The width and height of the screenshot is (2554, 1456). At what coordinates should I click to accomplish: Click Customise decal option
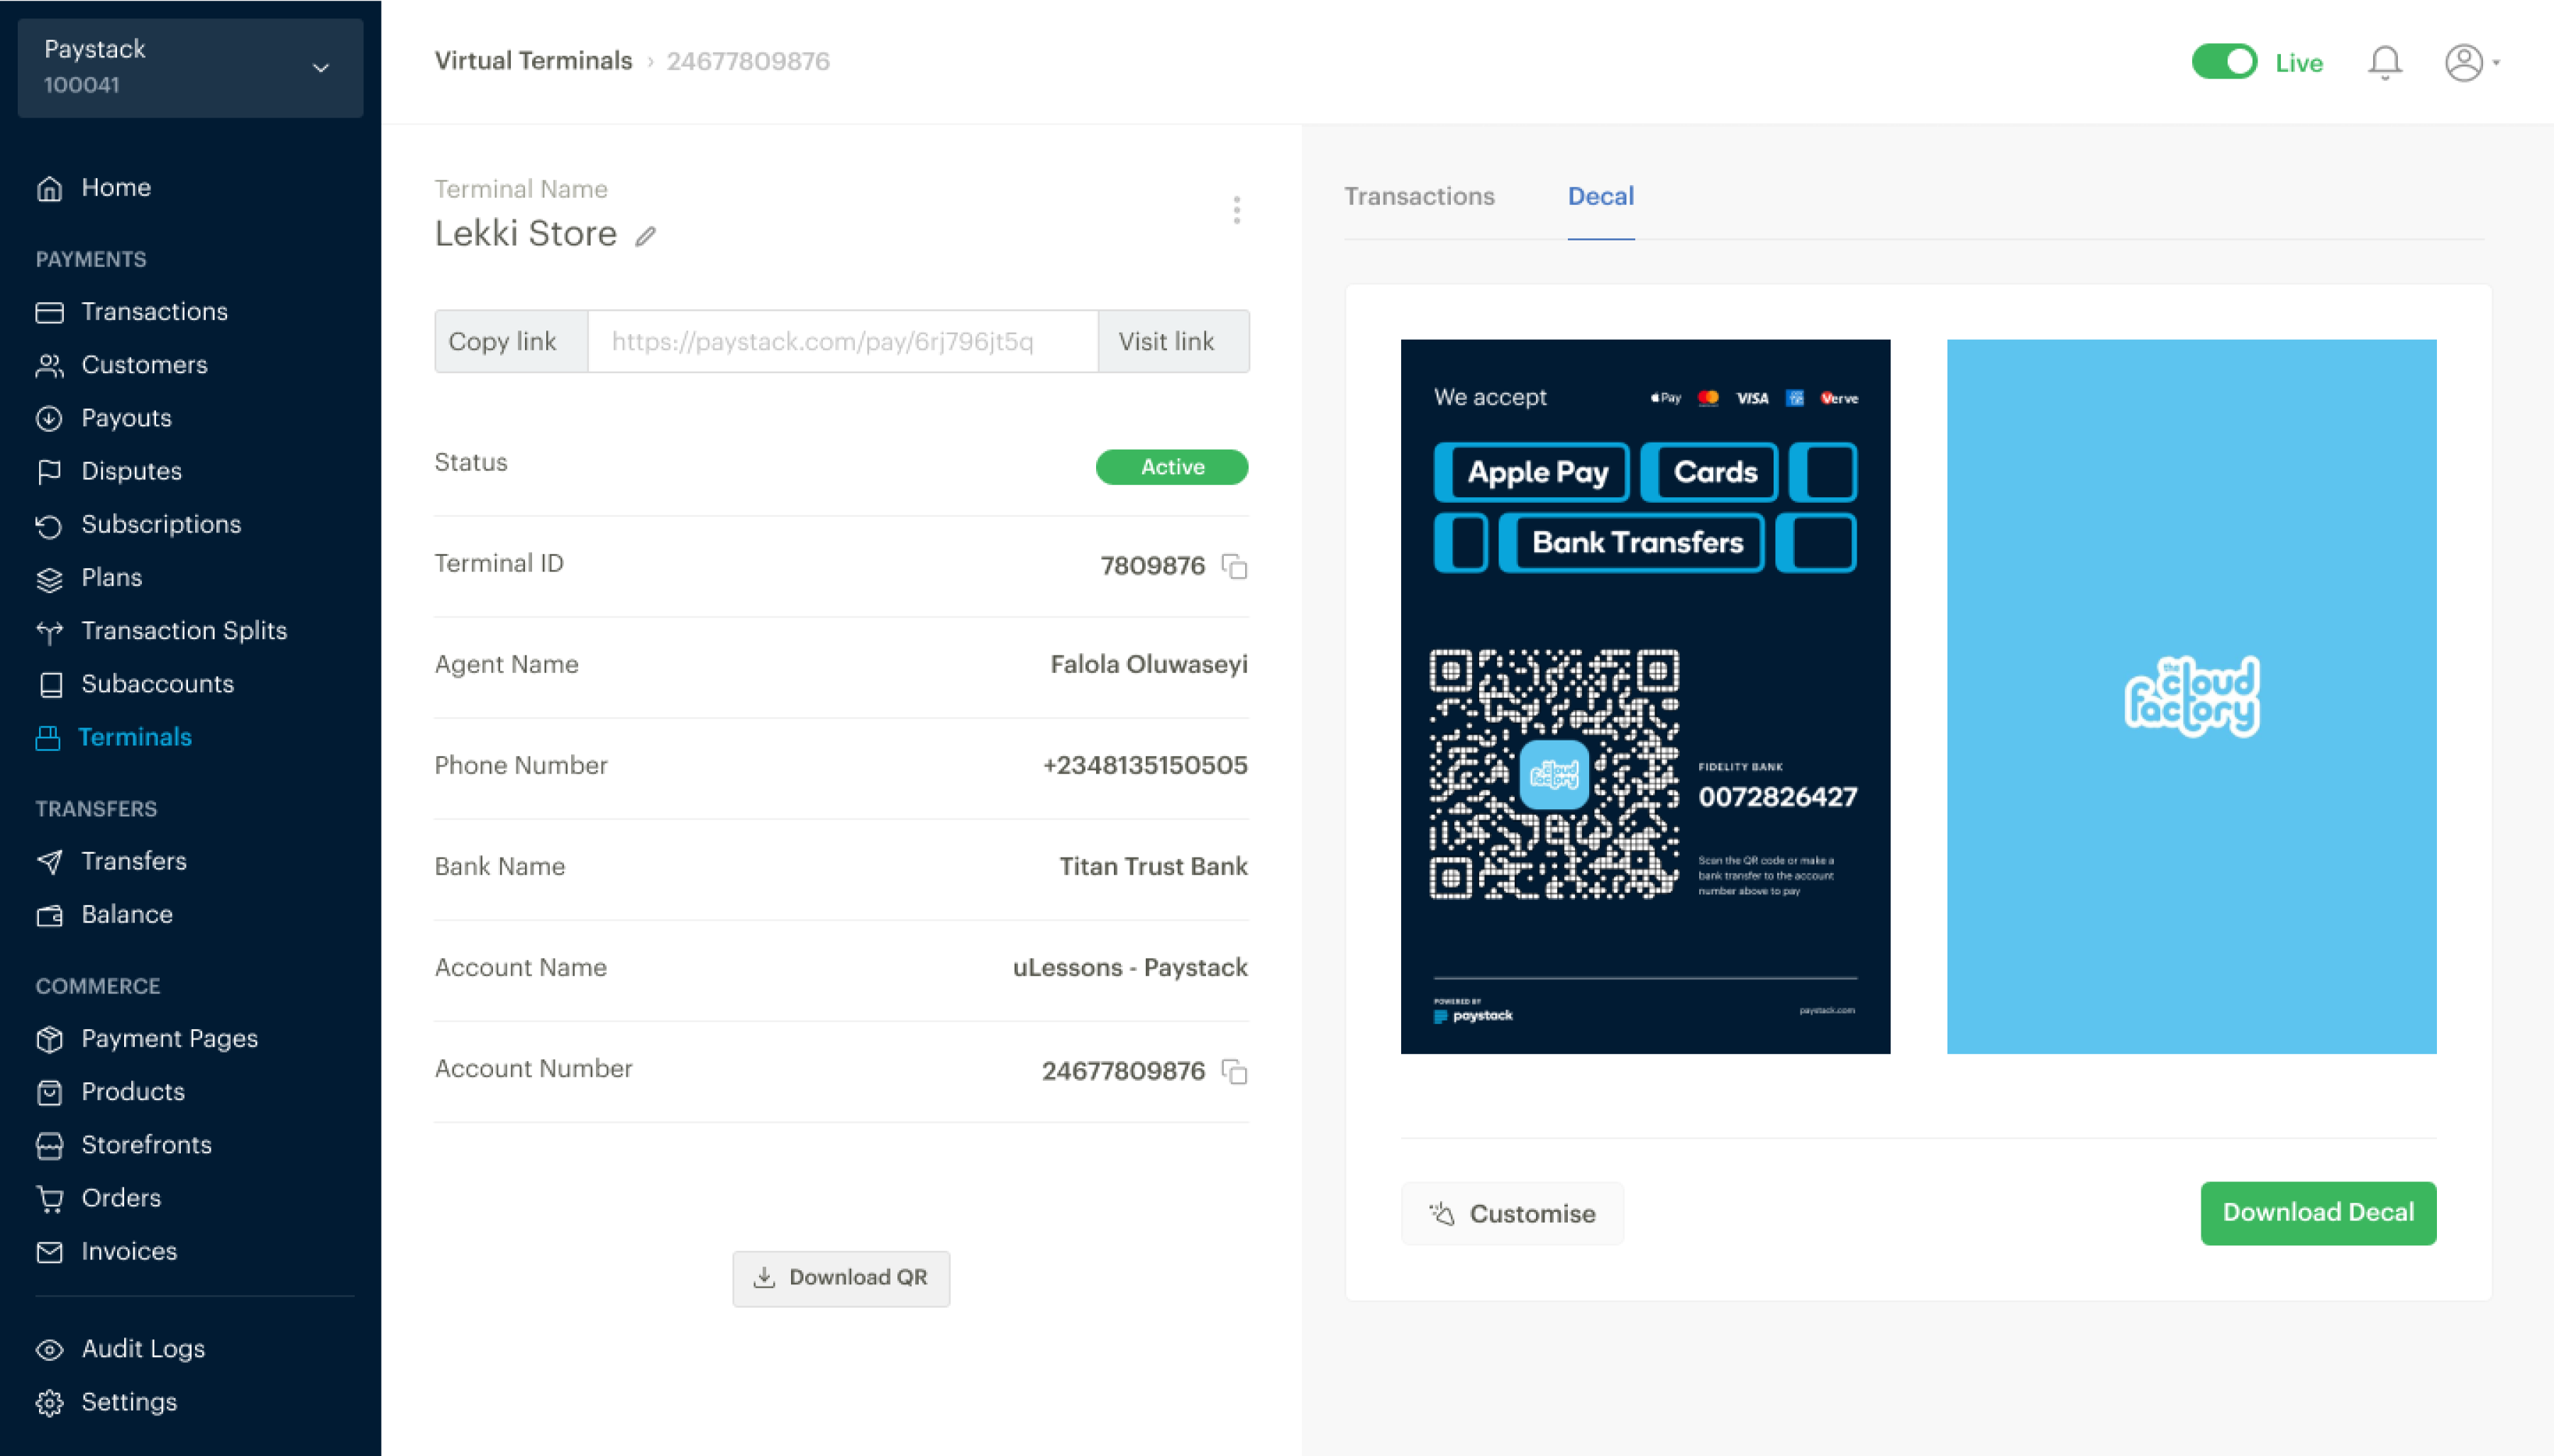[x=1514, y=1212]
